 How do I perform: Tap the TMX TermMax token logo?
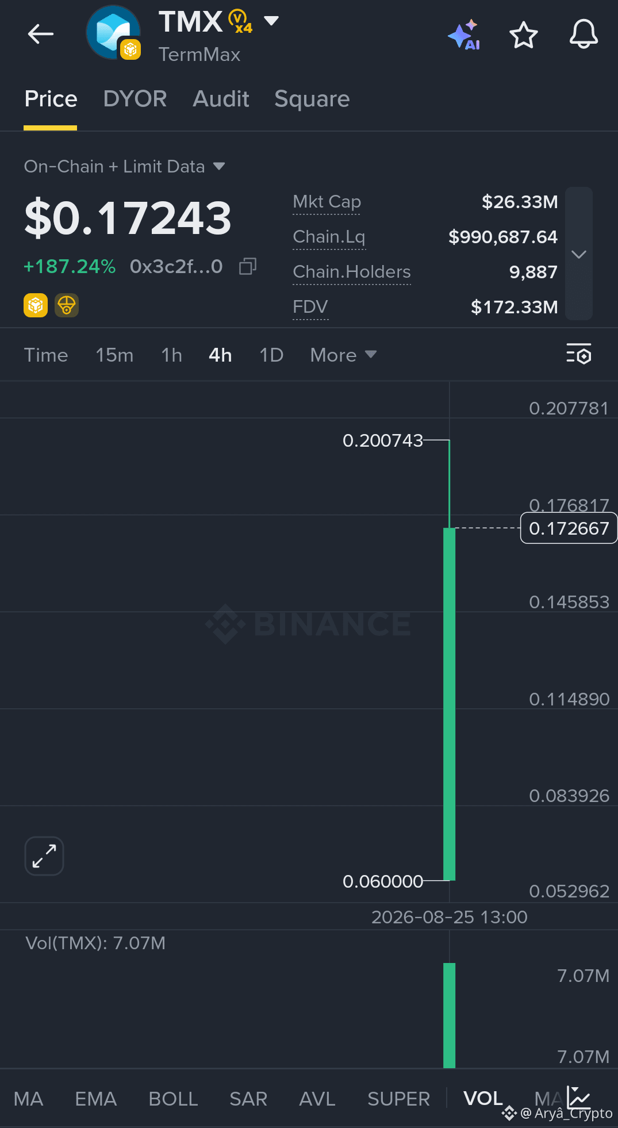pyautogui.click(x=113, y=33)
